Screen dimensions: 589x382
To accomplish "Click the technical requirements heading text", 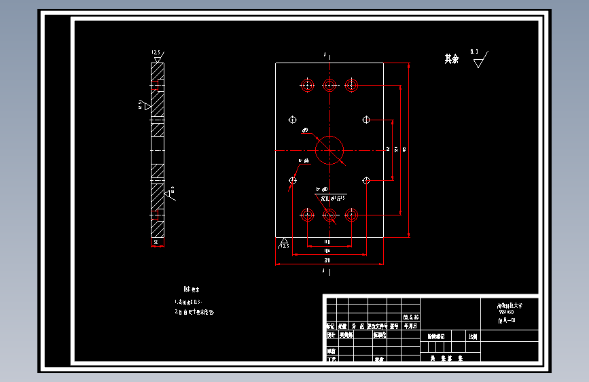I will pyautogui.click(x=192, y=290).
